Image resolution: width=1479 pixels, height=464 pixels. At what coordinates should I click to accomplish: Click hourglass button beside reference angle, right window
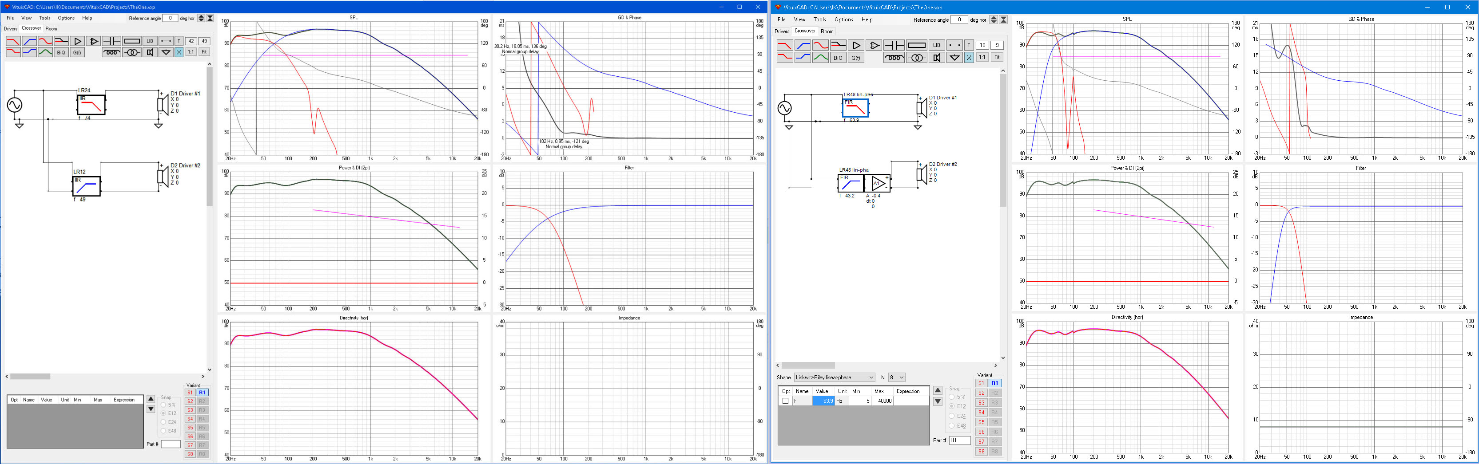point(1003,20)
